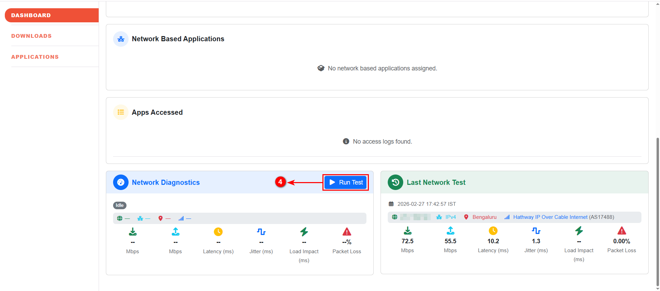Click the Run Test button
This screenshot has width=660, height=291.
[x=346, y=182]
